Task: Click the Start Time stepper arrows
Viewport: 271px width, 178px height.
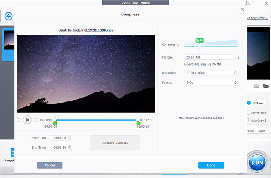Action: pos(70,138)
